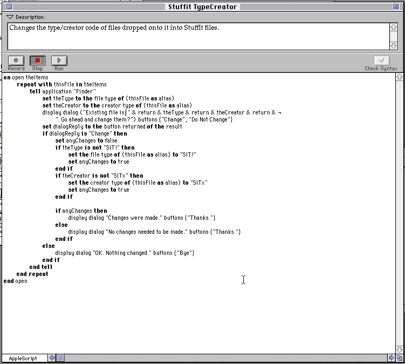405x364 pixels.
Task: Click the Stuffit TypeCreator window title
Action: [203, 6]
